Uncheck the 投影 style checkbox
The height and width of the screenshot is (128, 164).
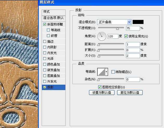tap(45, 87)
